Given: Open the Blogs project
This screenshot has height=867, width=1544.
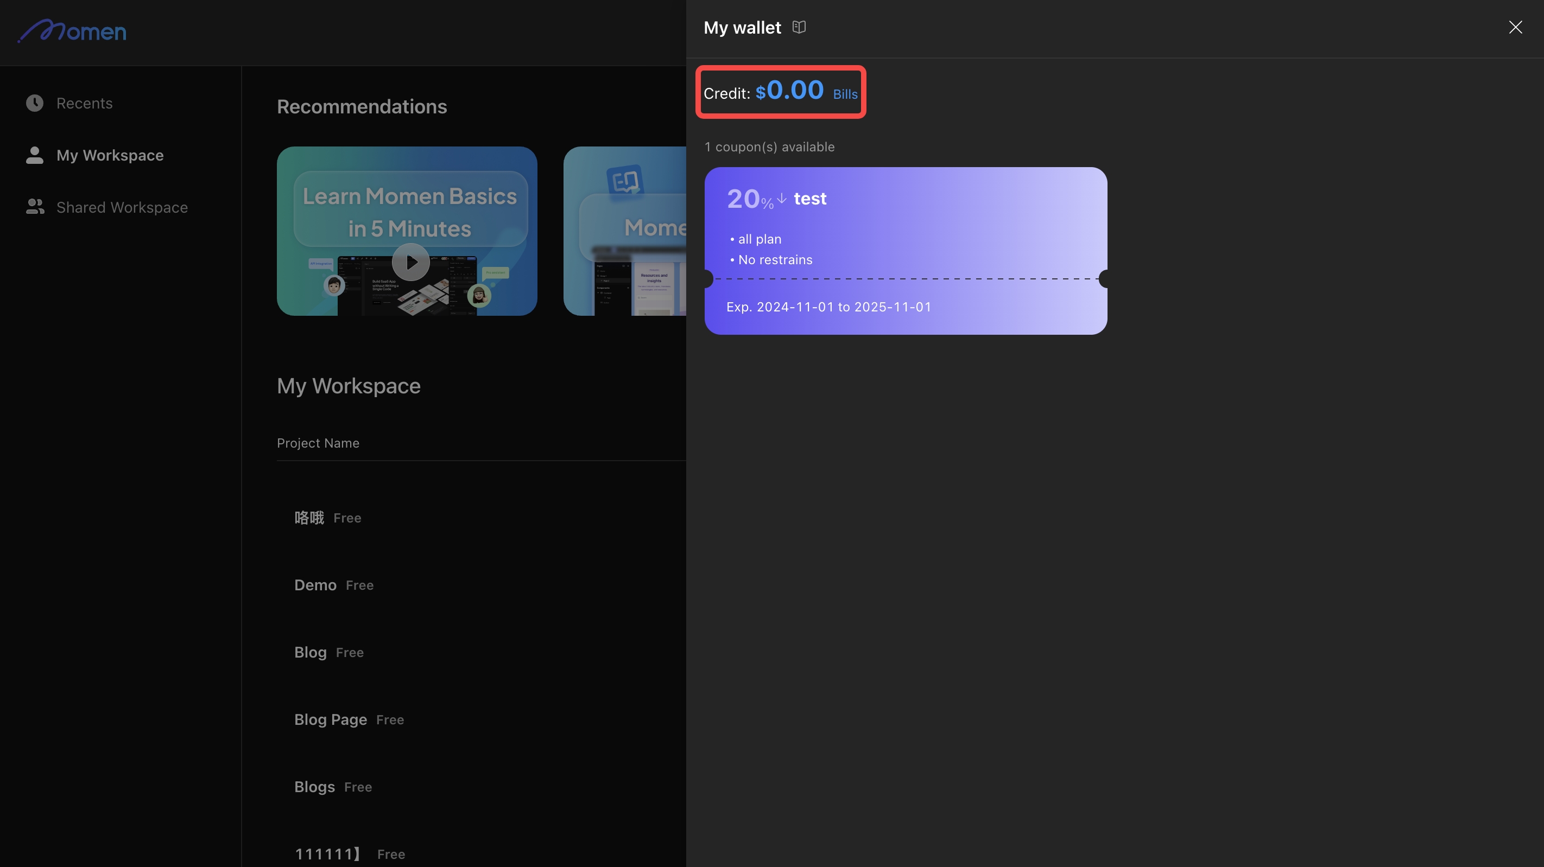Looking at the screenshot, I should (x=315, y=787).
